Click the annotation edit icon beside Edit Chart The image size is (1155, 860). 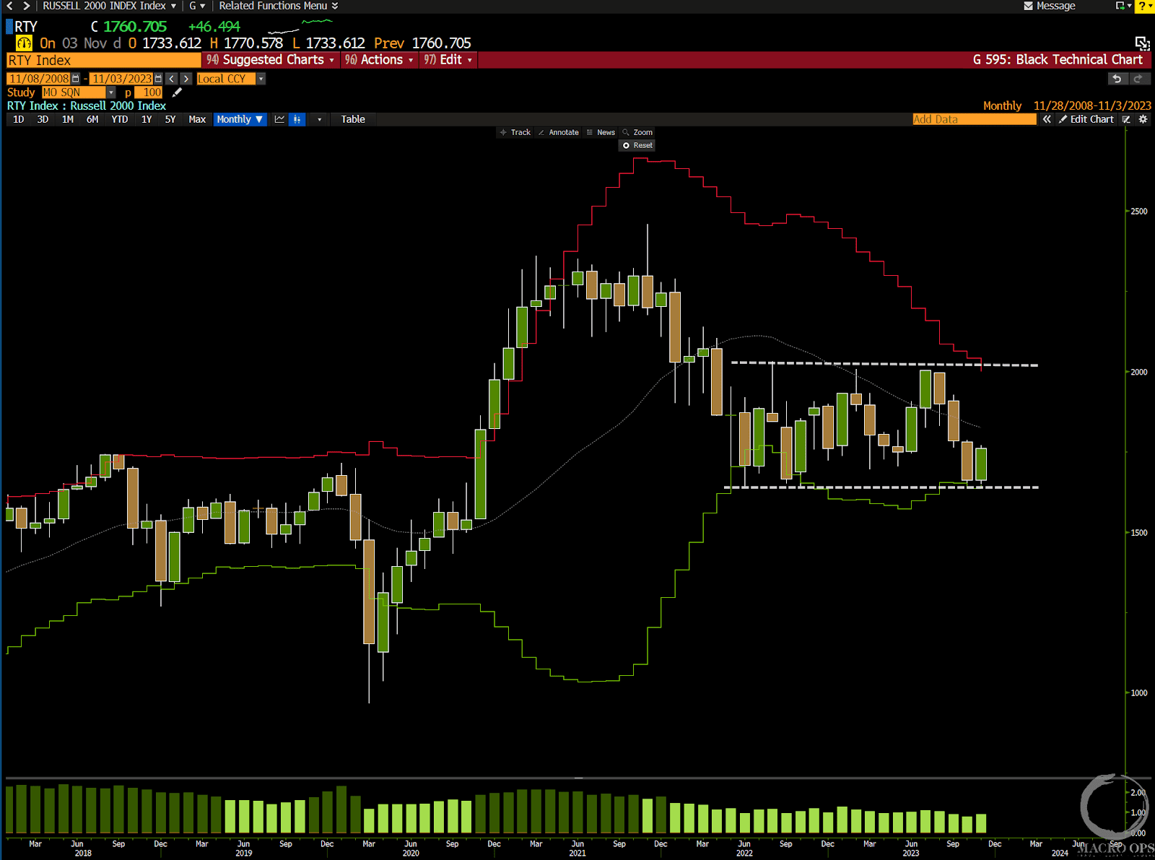pyautogui.click(x=1126, y=119)
